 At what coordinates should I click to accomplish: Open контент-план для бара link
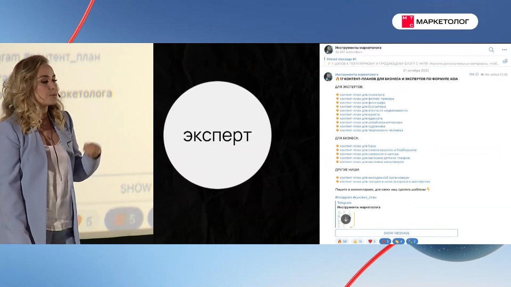coord(357,146)
